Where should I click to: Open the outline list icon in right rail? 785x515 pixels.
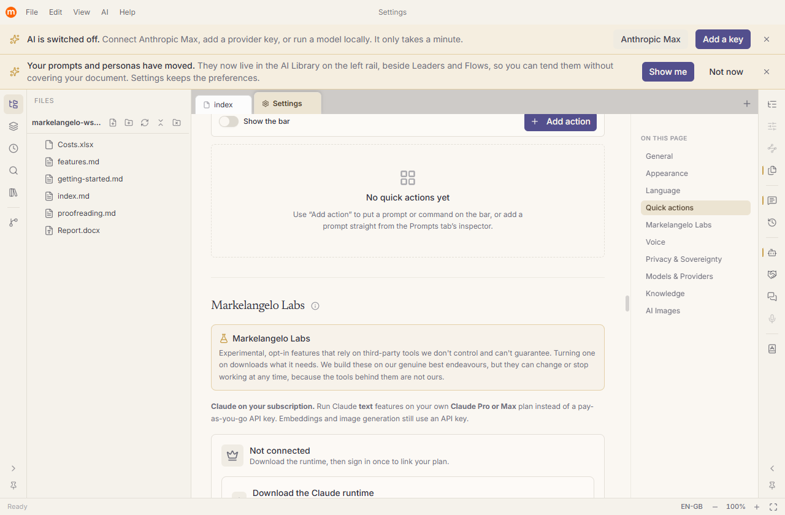click(772, 104)
